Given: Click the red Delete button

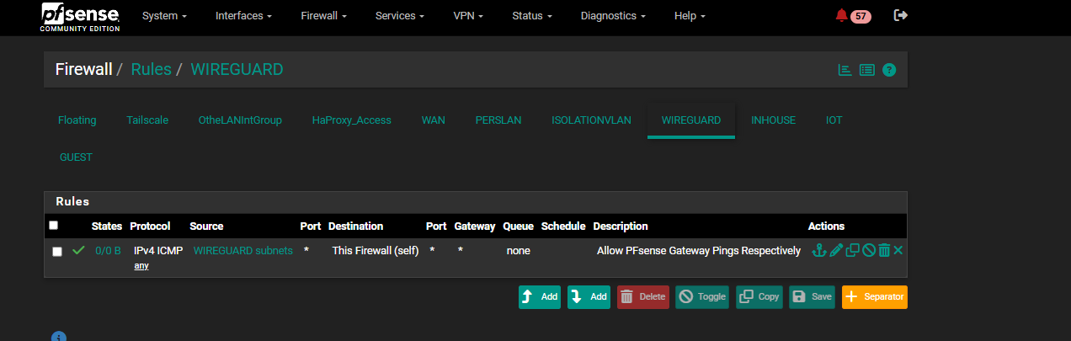Looking at the screenshot, I should (643, 297).
